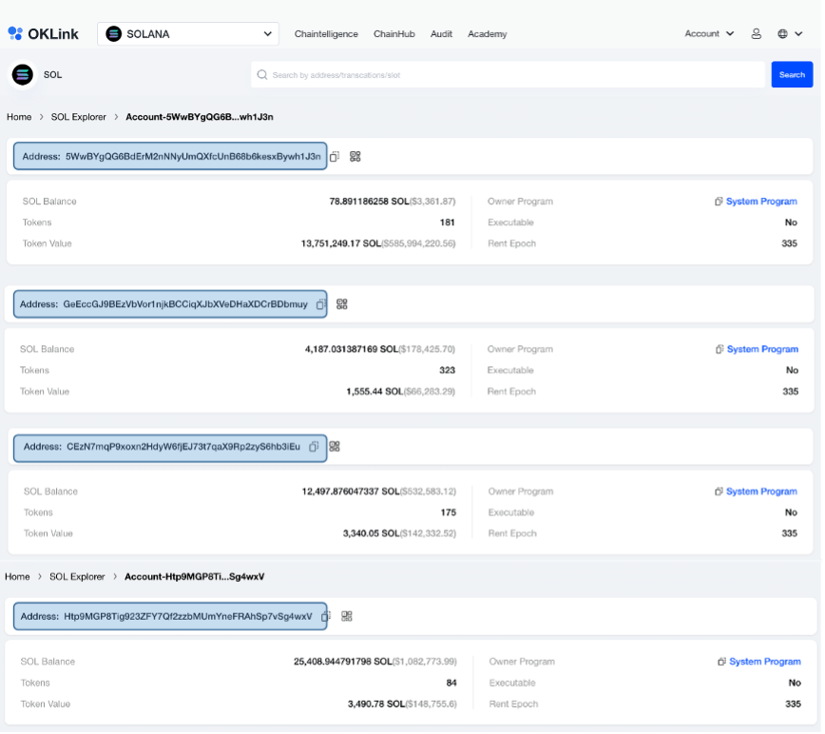Open the globe language dropdown
Image resolution: width=825 pixels, height=734 pixels.
point(789,33)
